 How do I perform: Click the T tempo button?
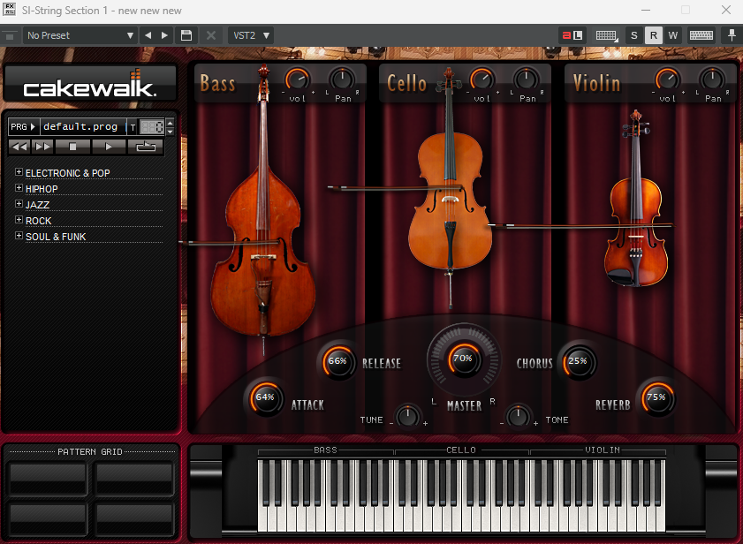[133, 127]
